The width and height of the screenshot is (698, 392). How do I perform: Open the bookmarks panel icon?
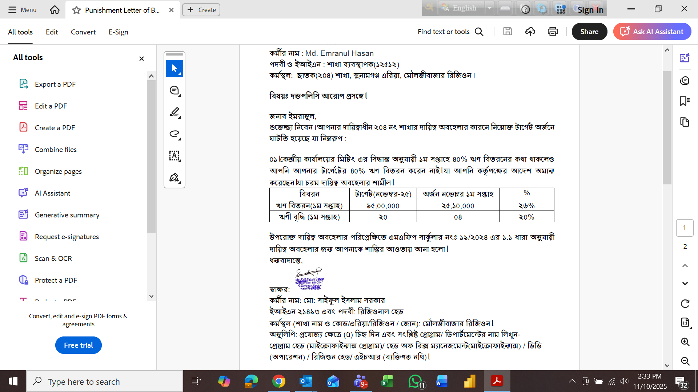point(685,101)
